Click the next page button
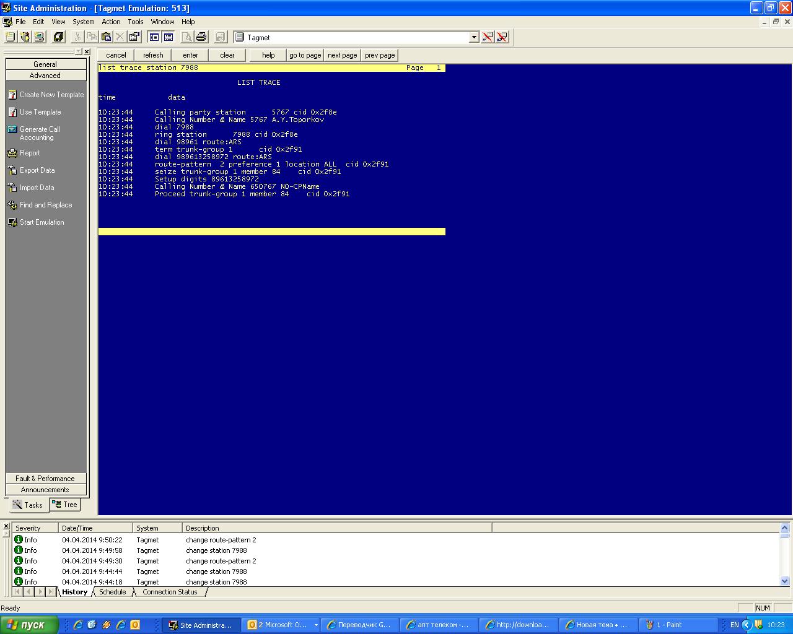Viewport: 793px width, 634px height. coord(343,55)
